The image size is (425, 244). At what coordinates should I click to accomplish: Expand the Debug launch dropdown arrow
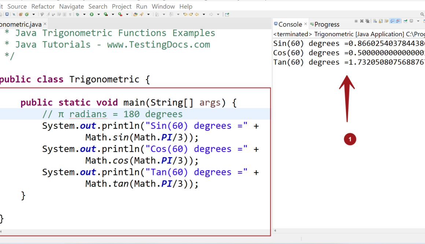point(84,15)
